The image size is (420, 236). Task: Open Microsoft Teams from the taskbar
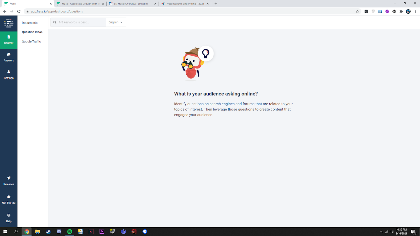(123, 232)
